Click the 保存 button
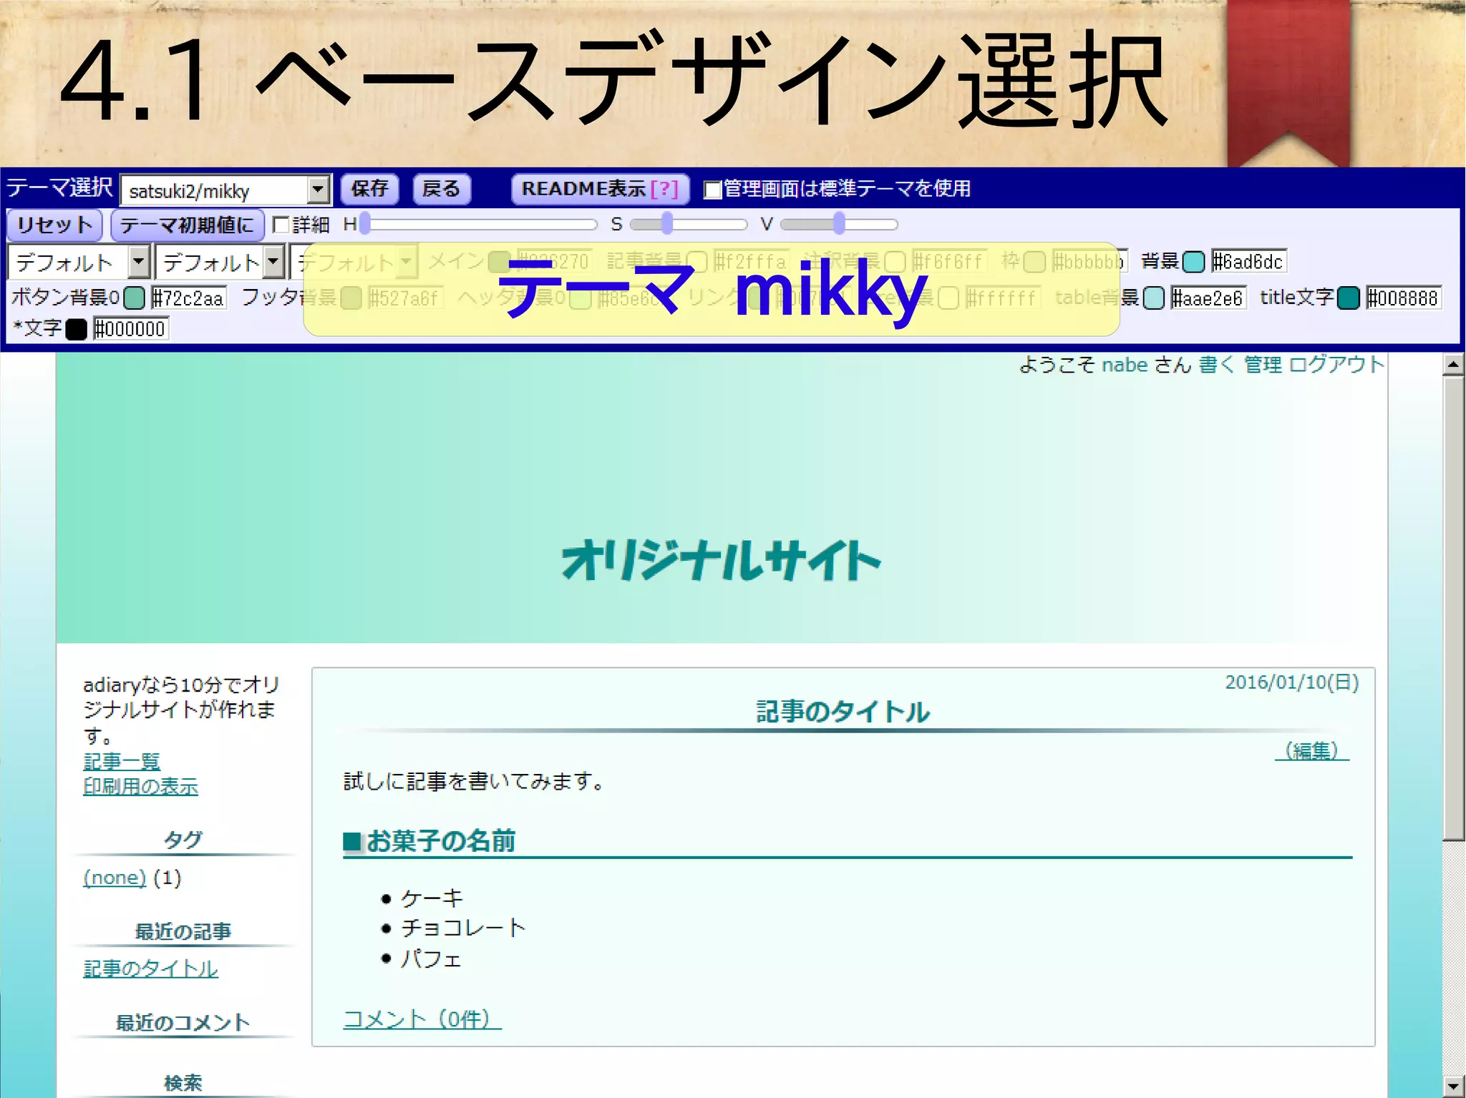This screenshot has width=1466, height=1098. pos(369,189)
